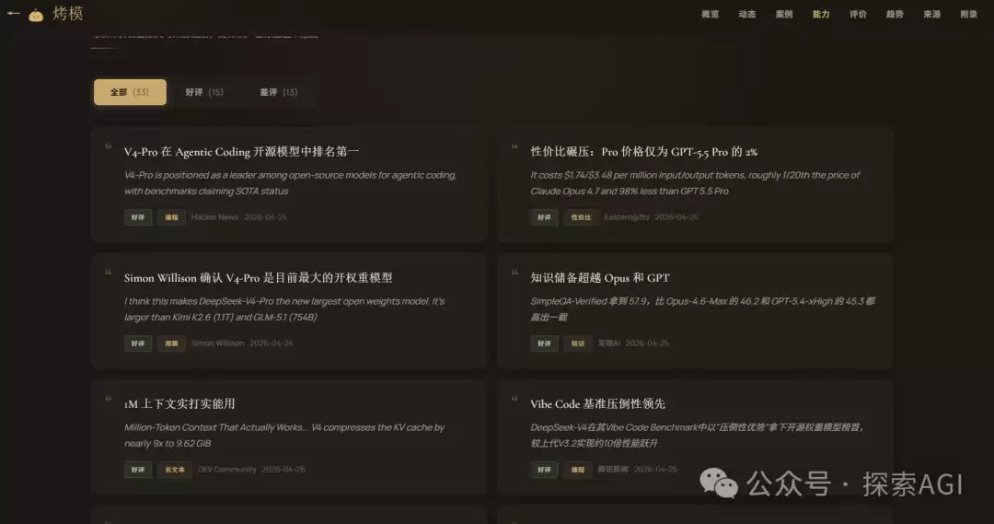Click 编程 tag on Hacker News card

tap(171, 217)
